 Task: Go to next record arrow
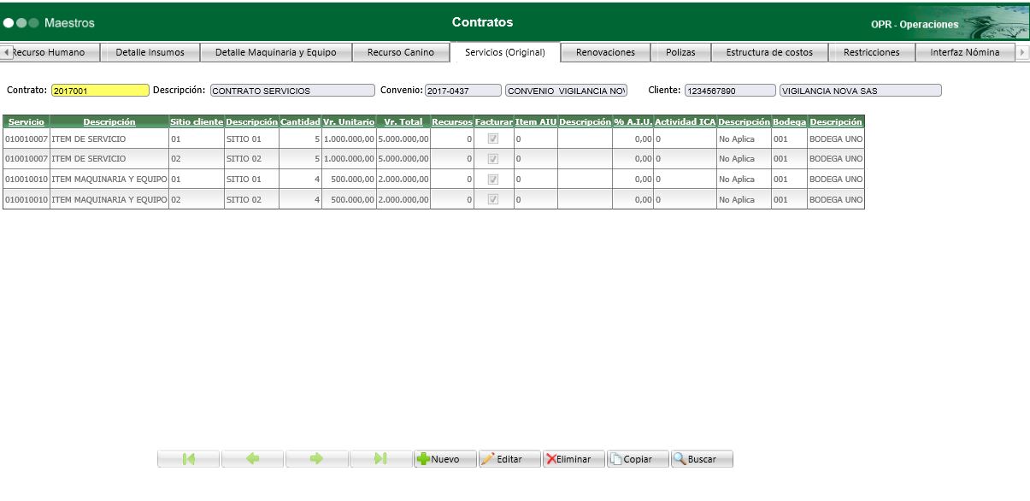[317, 459]
